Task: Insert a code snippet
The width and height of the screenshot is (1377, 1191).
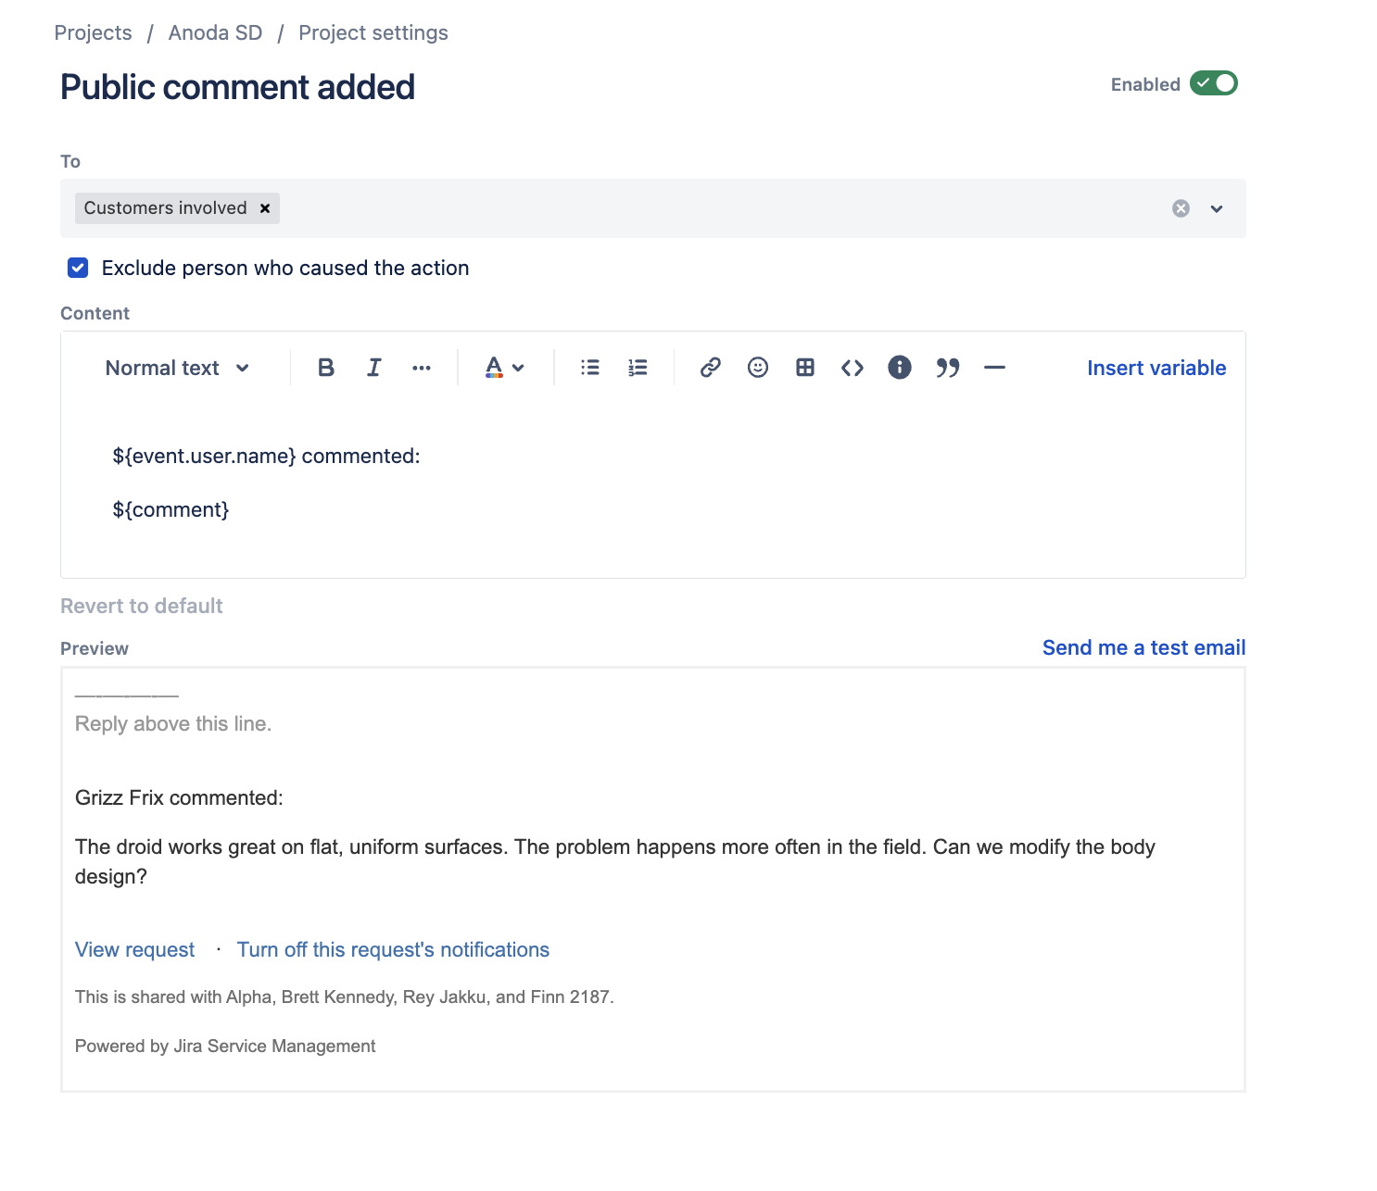Action: (x=853, y=368)
